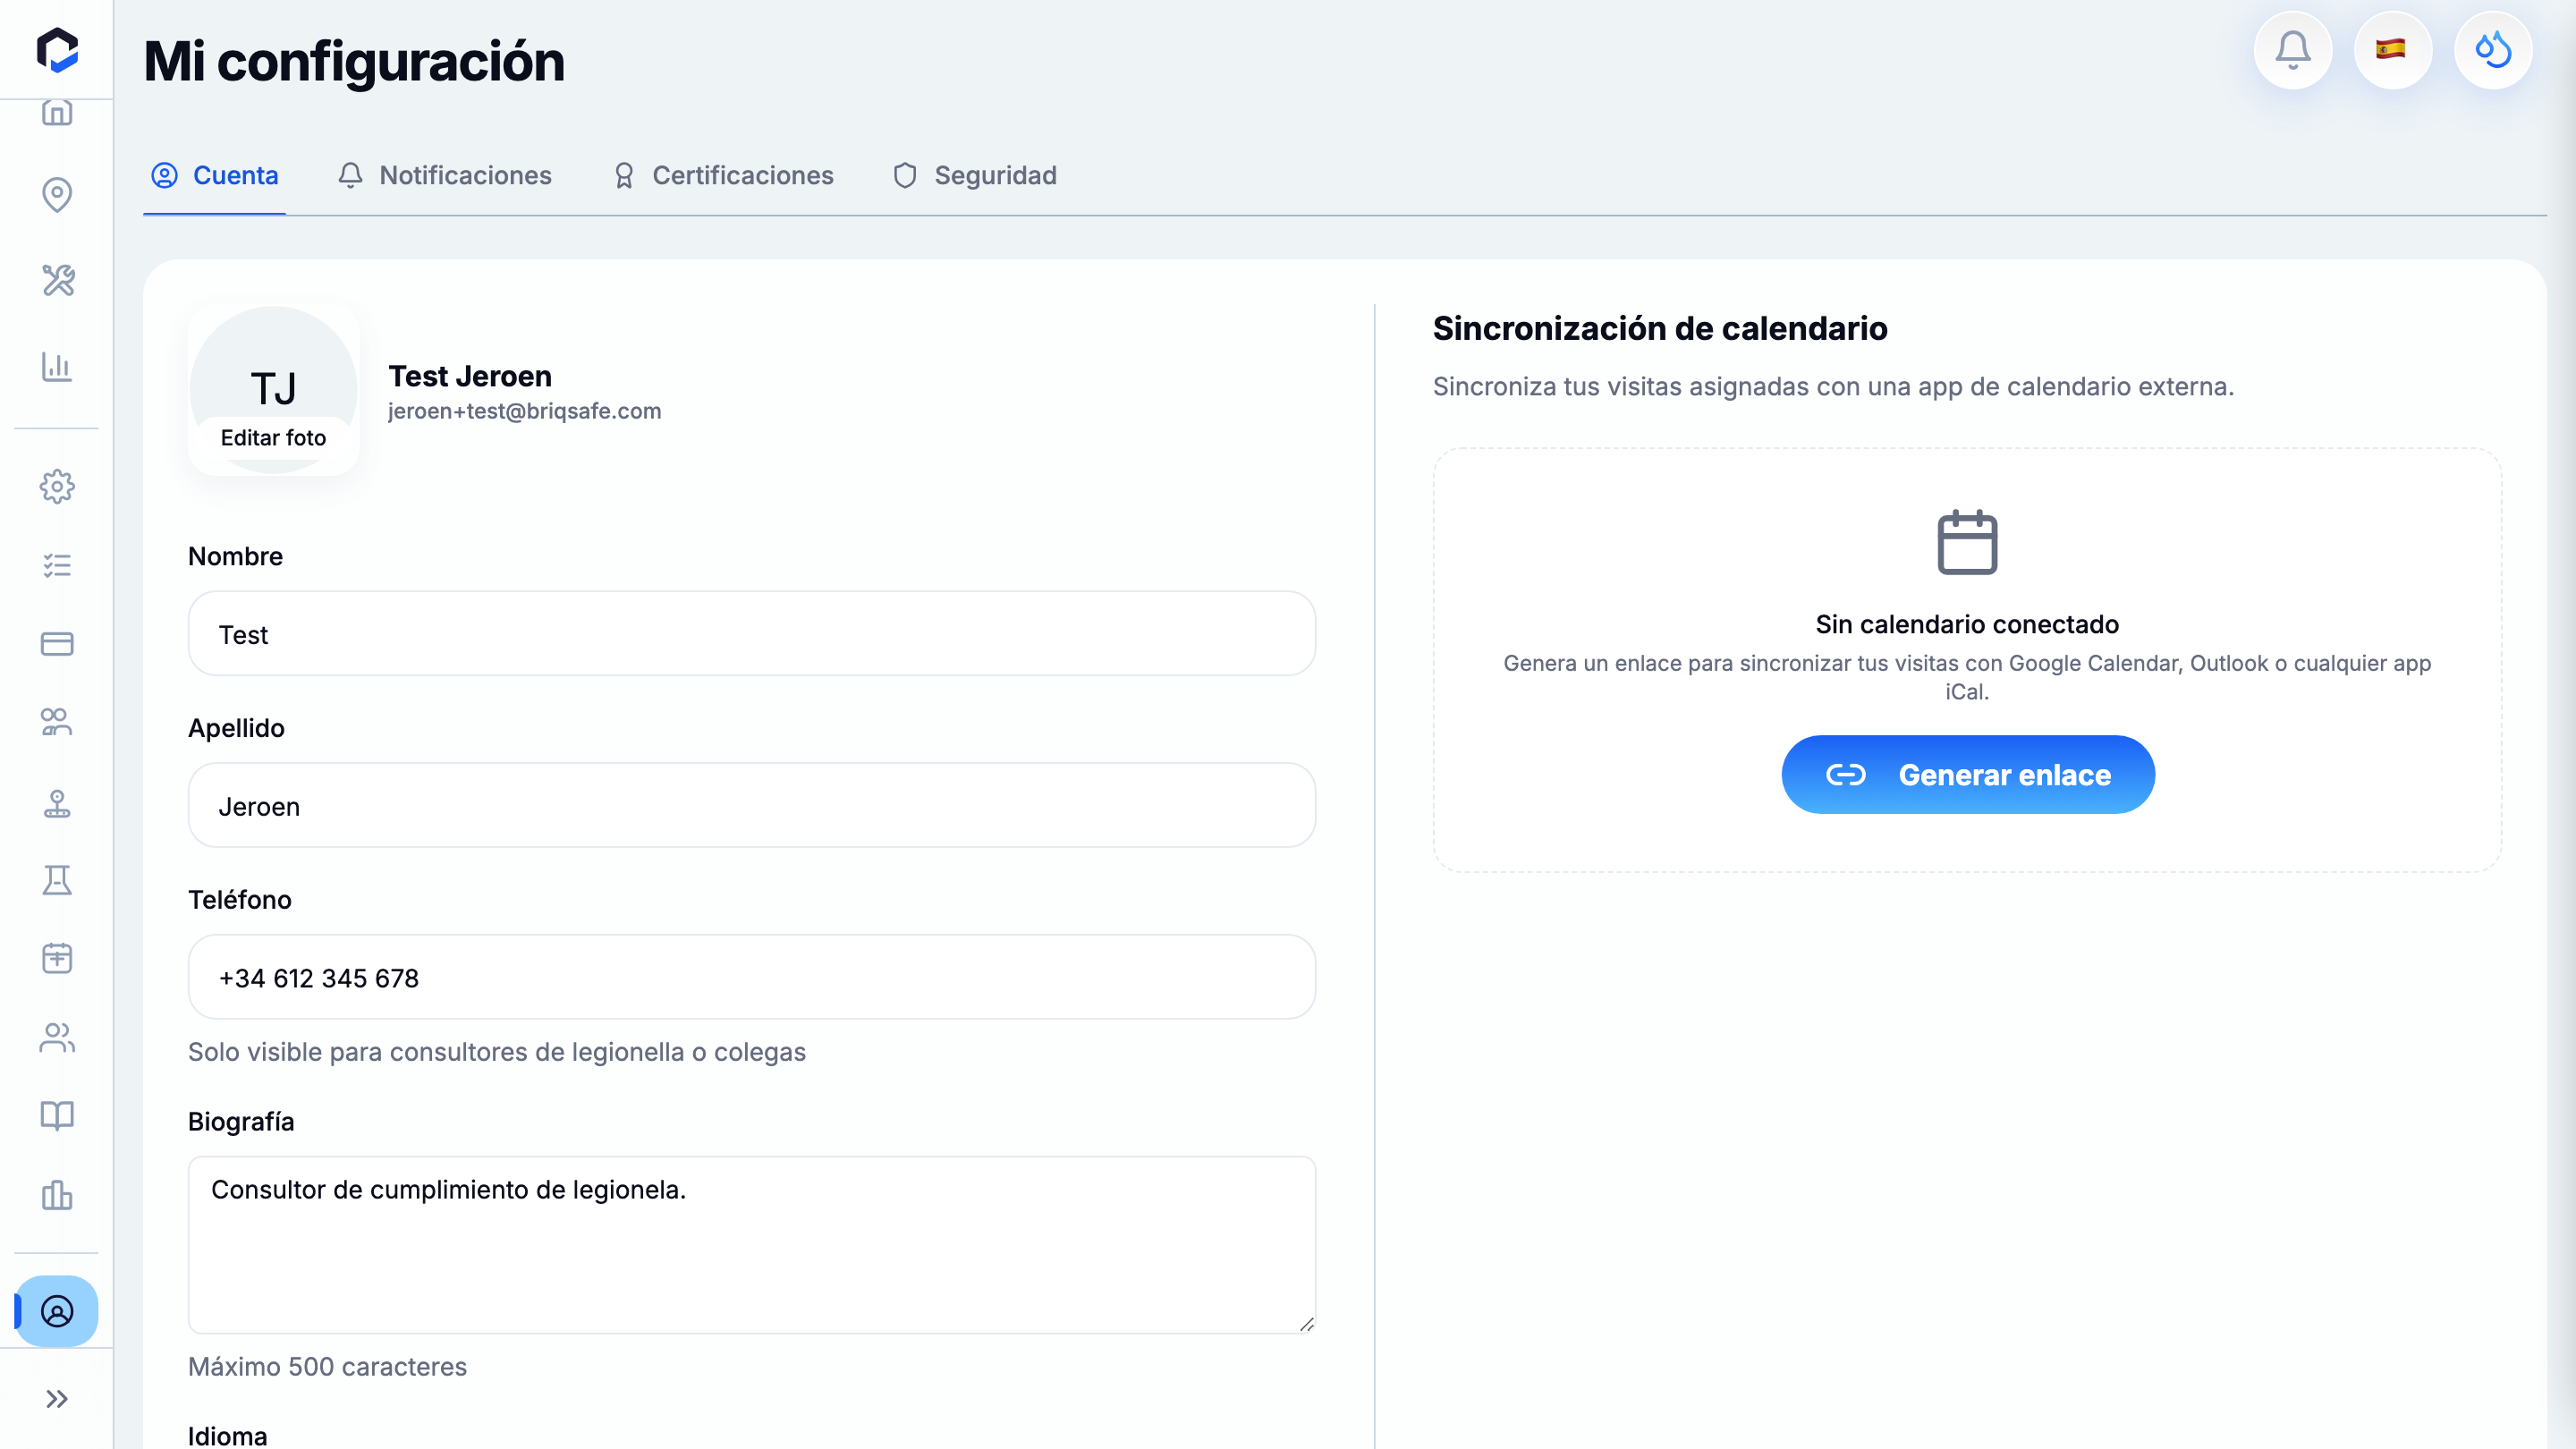Switch to the Seguridad tab
The height and width of the screenshot is (1449, 2576).
[x=975, y=175]
